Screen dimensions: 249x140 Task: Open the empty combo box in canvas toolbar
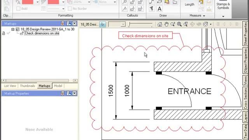[x=117, y=24]
